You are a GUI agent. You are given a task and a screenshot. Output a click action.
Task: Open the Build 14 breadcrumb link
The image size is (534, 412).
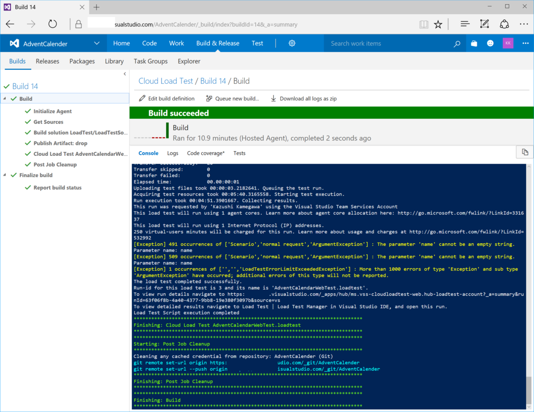pos(213,81)
